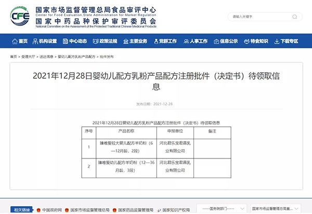Click the 特食知识 icon

246,41
